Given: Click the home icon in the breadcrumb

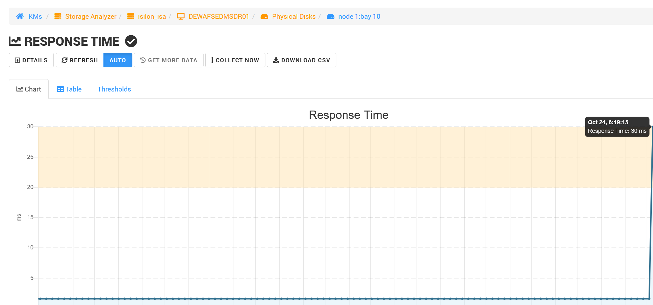Looking at the screenshot, I should (x=20, y=16).
